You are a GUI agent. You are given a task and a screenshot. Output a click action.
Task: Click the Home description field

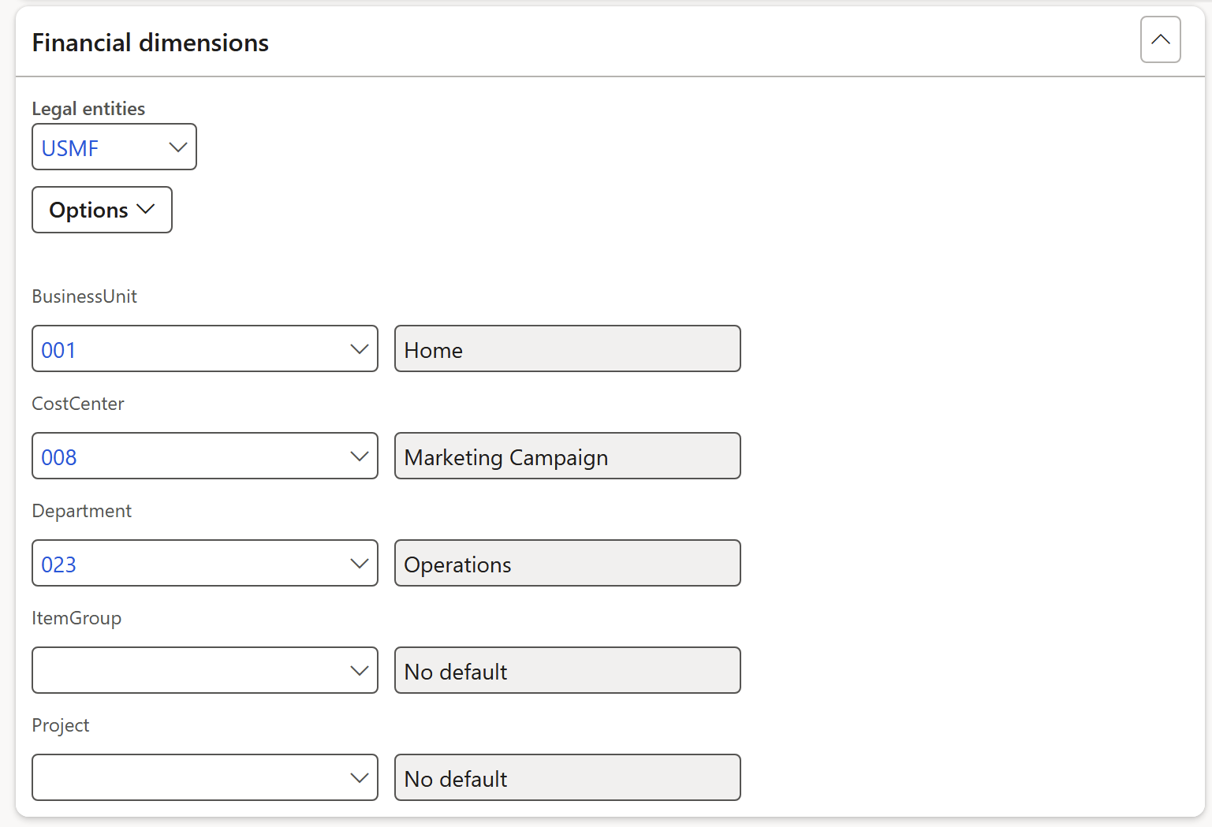point(567,349)
